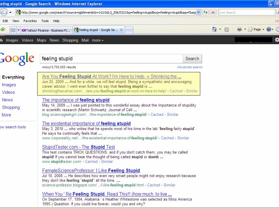Screen dimensions: 279x209
Task: Click the Home icon in the command bar
Action: [x=214, y=29]
